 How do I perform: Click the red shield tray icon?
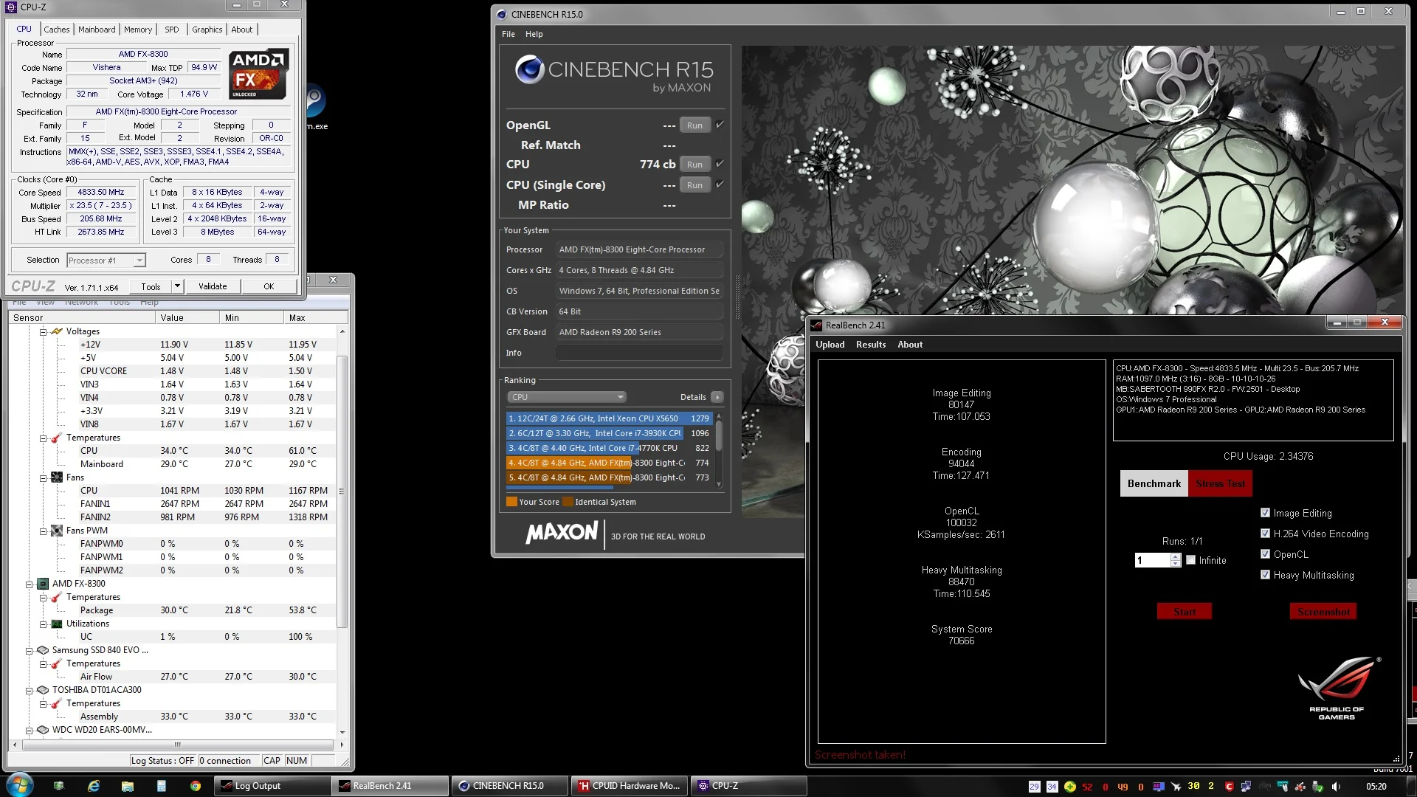tap(1230, 787)
